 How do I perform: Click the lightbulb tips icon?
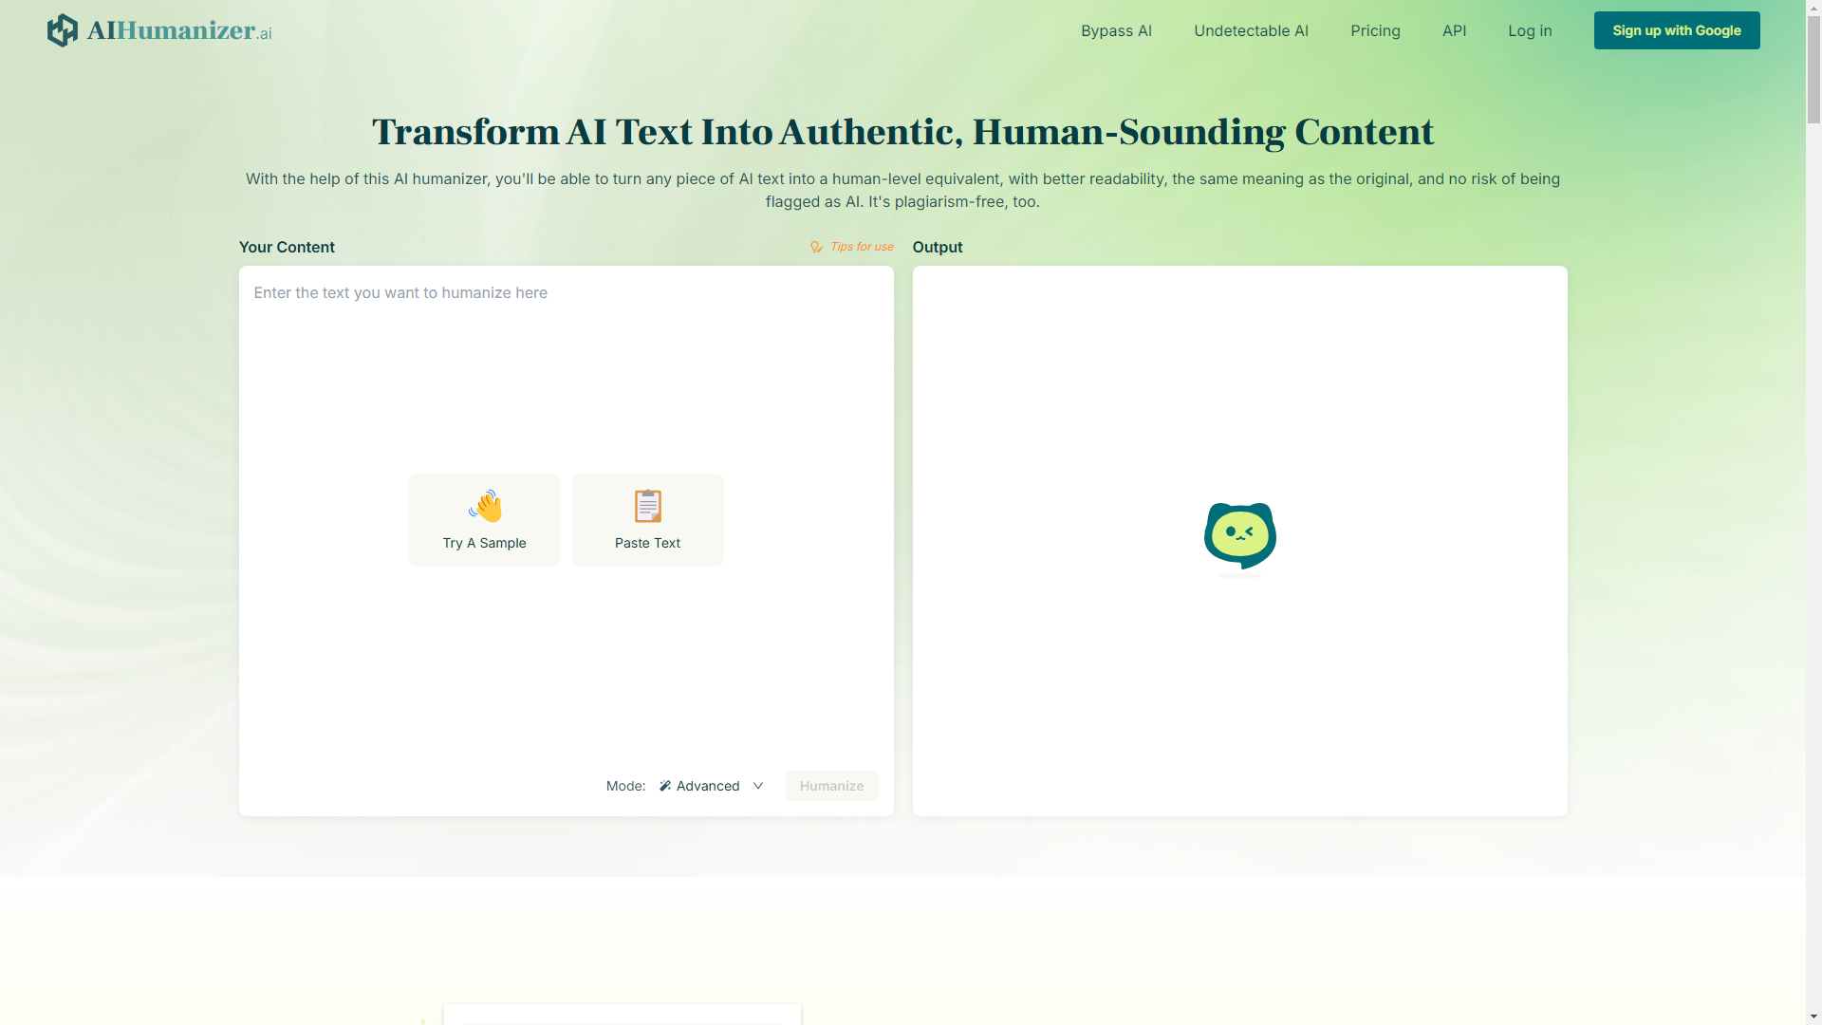coord(816,247)
